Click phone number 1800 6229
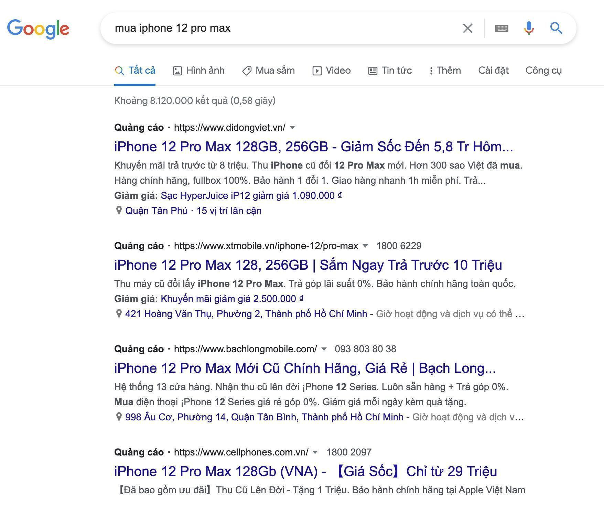This screenshot has width=604, height=516. pyautogui.click(x=399, y=246)
